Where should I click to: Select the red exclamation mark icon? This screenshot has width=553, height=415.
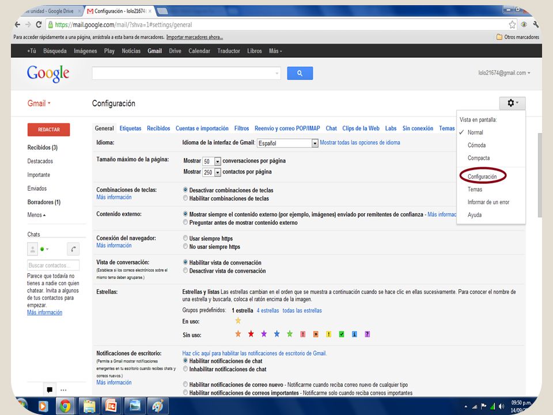click(x=302, y=334)
